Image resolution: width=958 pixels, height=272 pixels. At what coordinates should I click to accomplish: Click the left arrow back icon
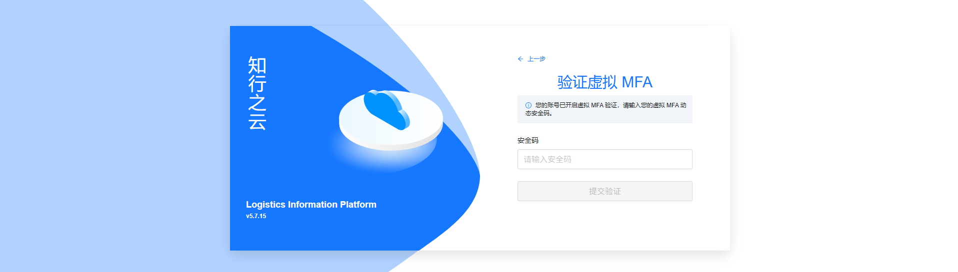pyautogui.click(x=520, y=59)
